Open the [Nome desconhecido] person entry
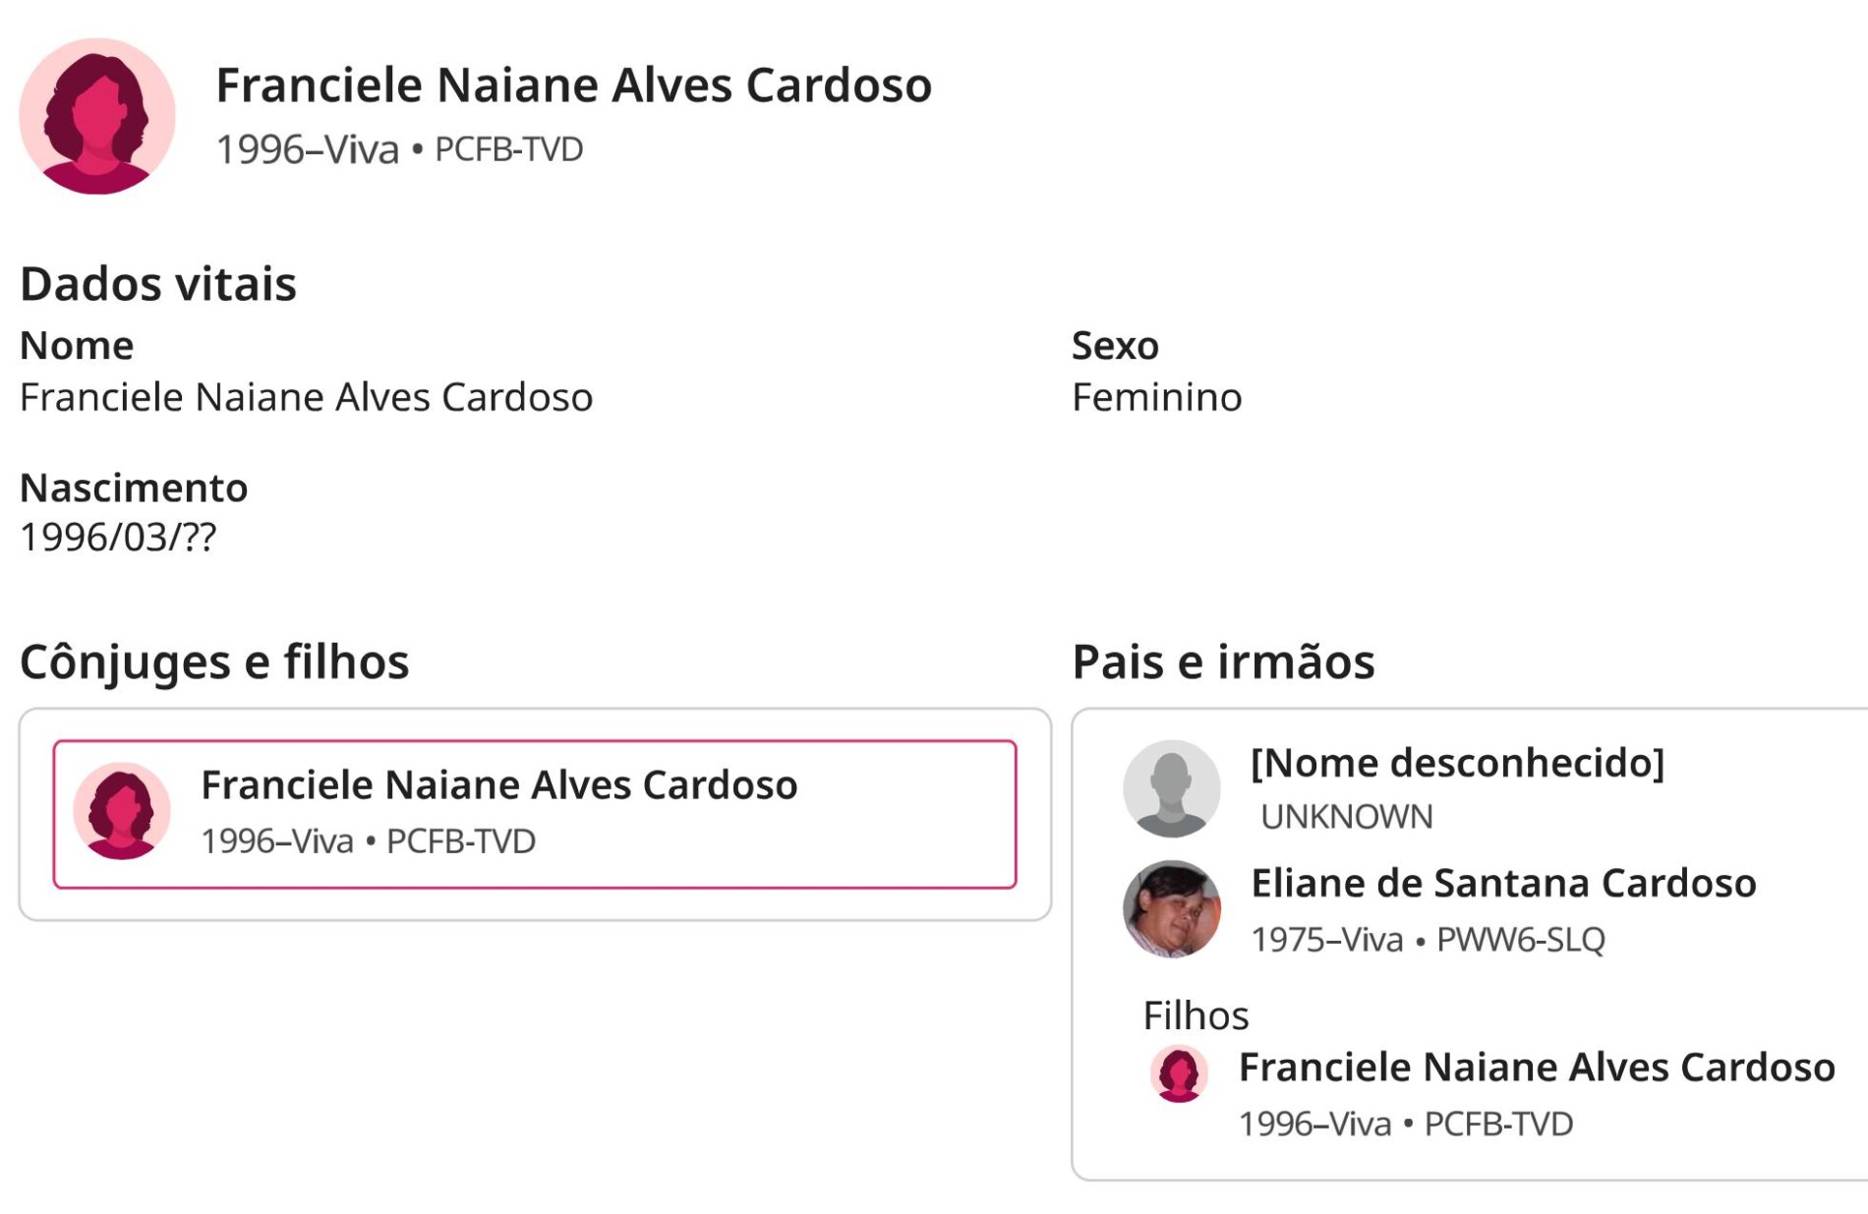The height and width of the screenshot is (1214, 1868). pos(1457,763)
